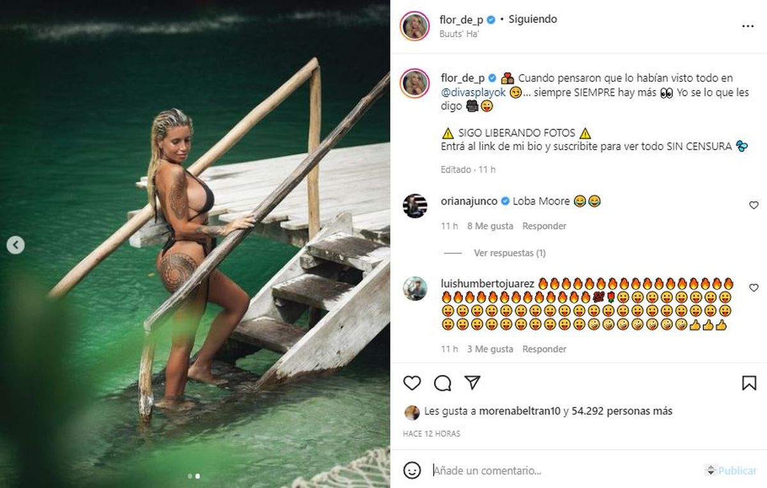Image resolution: width=767 pixels, height=488 pixels.
Task: Expand "Ver respuestas (1)" replies
Action: point(509,253)
